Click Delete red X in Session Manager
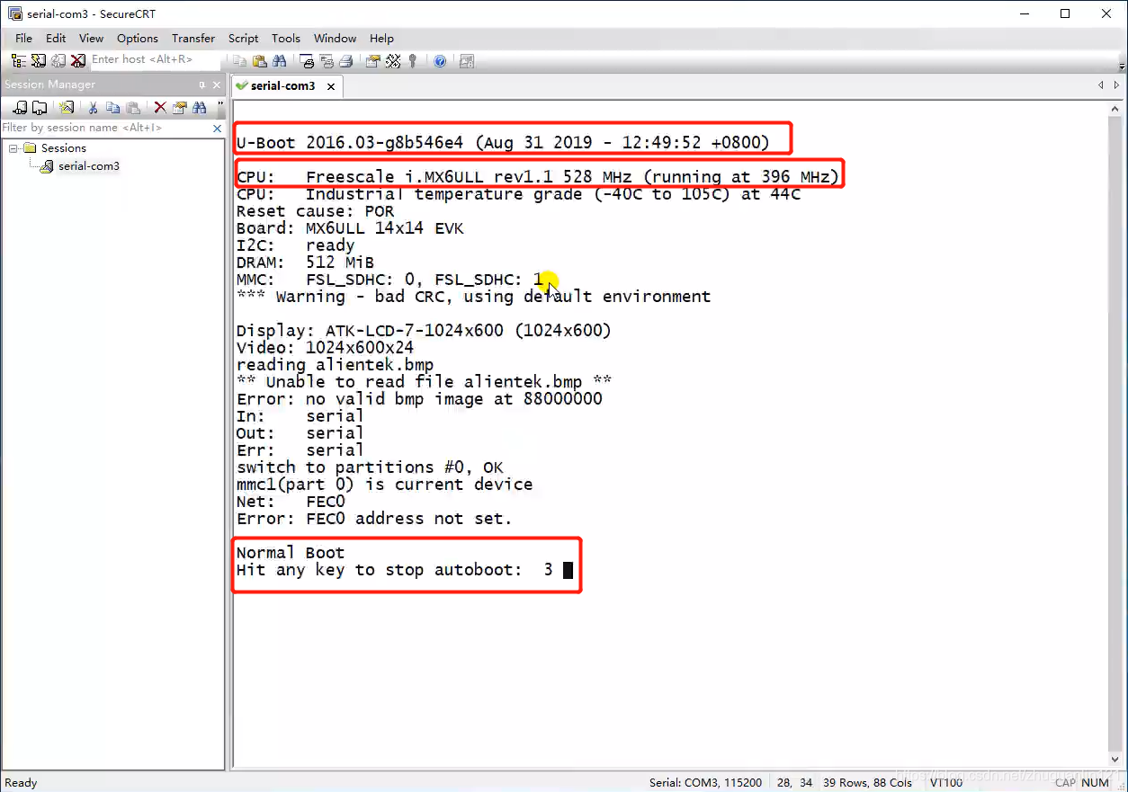Image resolution: width=1128 pixels, height=792 pixels. (160, 108)
